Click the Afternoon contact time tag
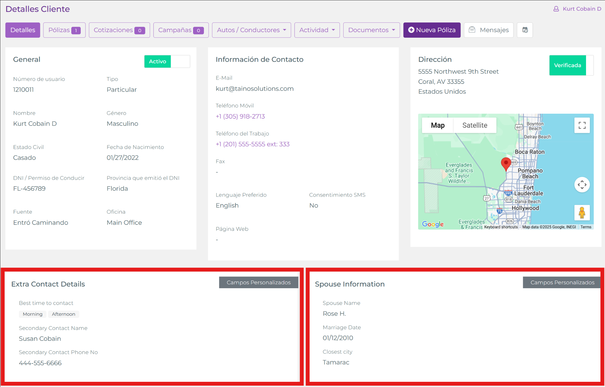This screenshot has width=605, height=387. [63, 314]
